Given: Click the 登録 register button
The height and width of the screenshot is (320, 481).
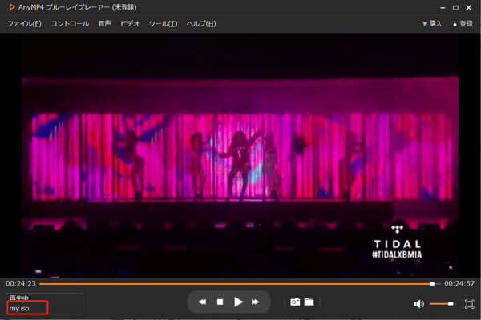Looking at the screenshot, I should [463, 23].
